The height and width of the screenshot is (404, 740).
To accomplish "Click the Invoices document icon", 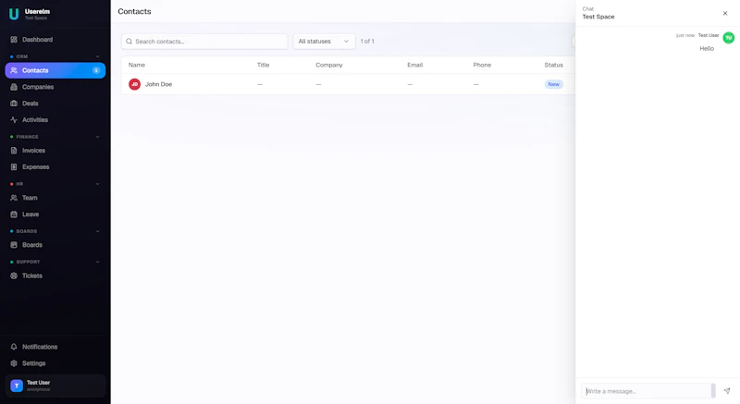I will click(14, 151).
